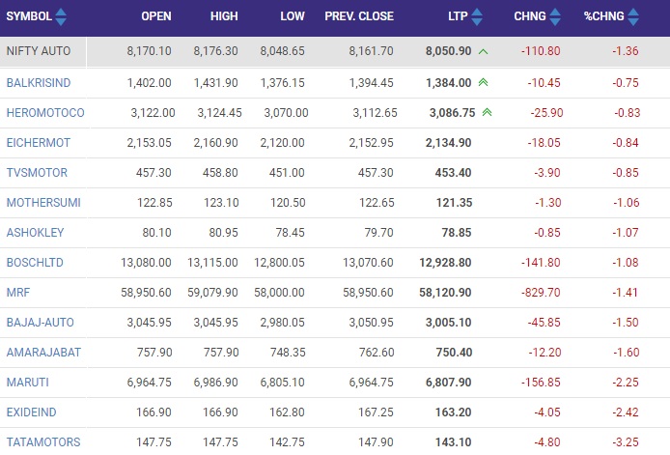The height and width of the screenshot is (455, 670).
Task: Open EICHERMOT stock link
Action: tap(39, 142)
